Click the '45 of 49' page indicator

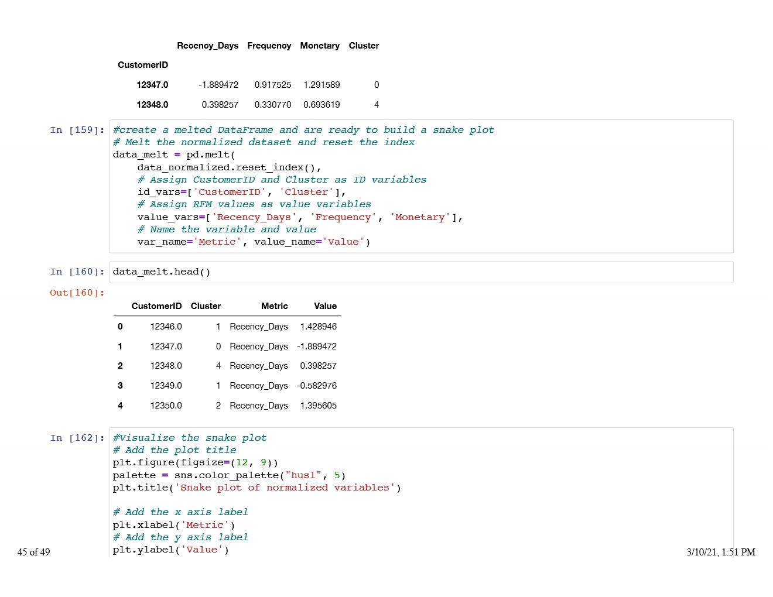tap(33, 552)
